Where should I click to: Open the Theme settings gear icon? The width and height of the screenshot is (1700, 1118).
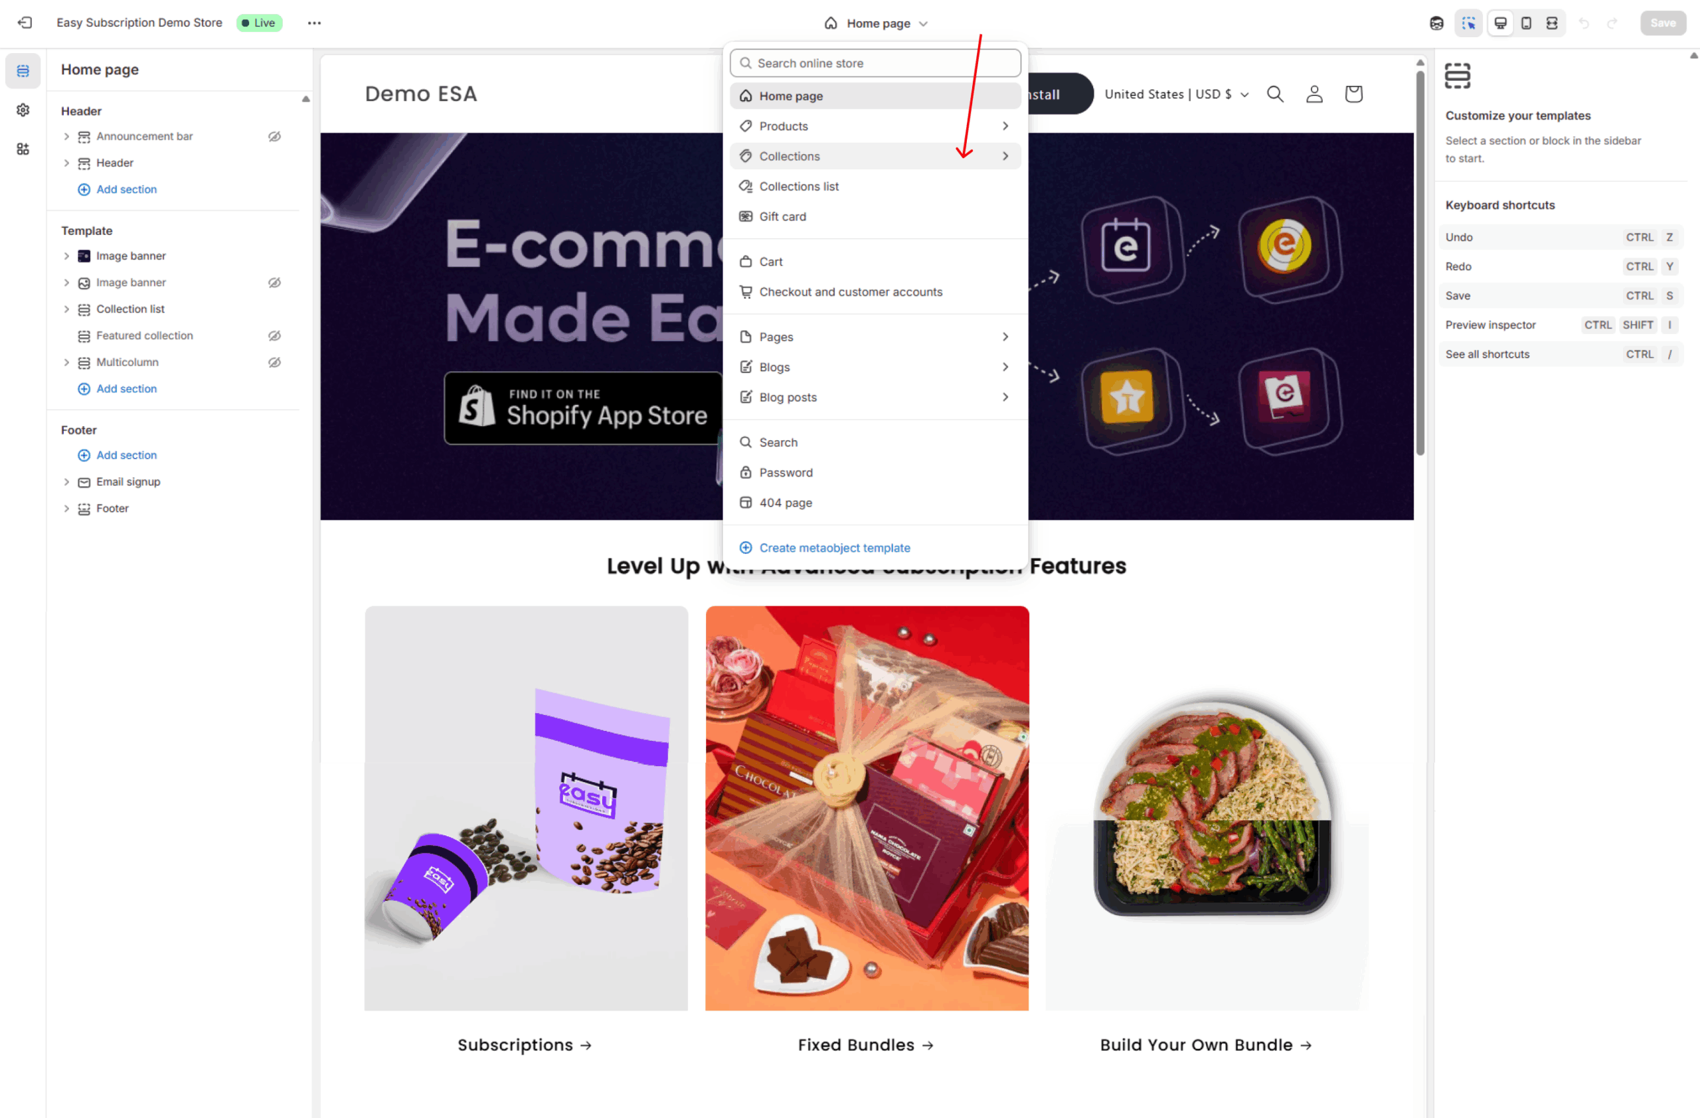pos(23,110)
